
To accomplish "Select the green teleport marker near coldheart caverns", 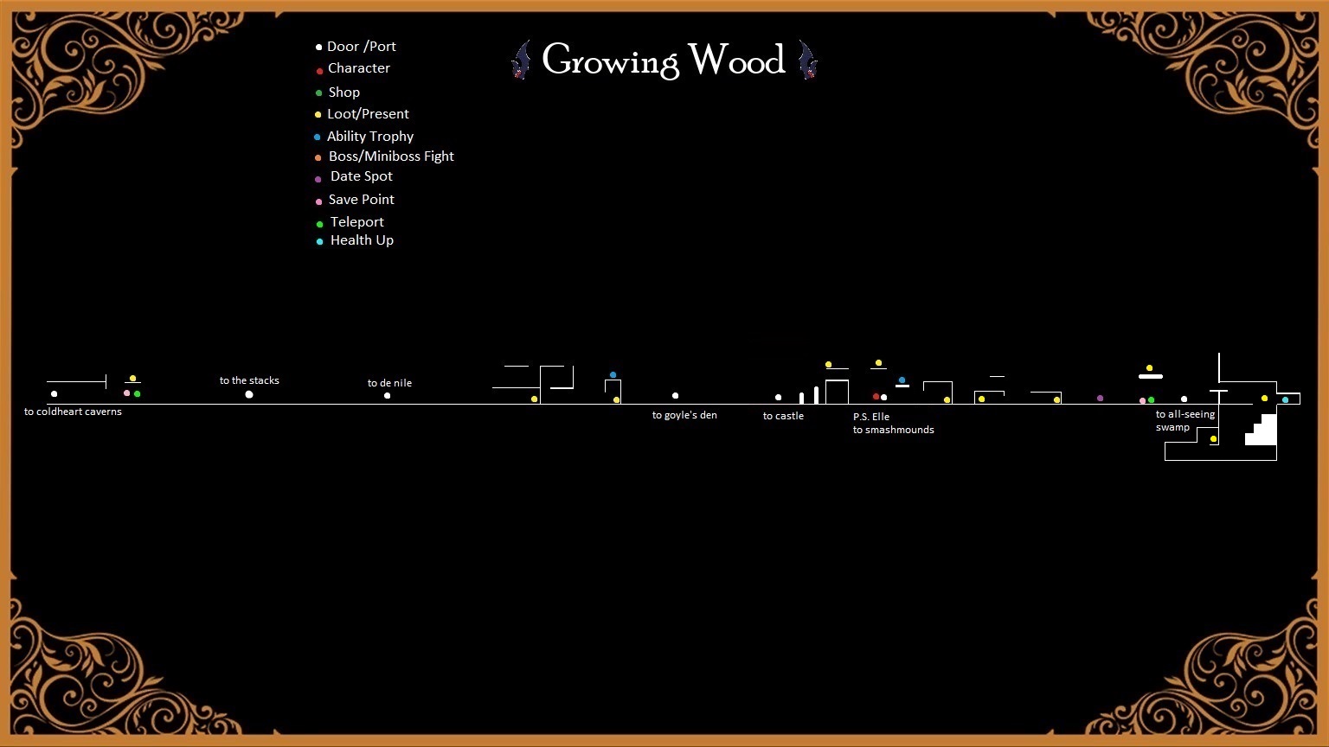I will [x=137, y=394].
